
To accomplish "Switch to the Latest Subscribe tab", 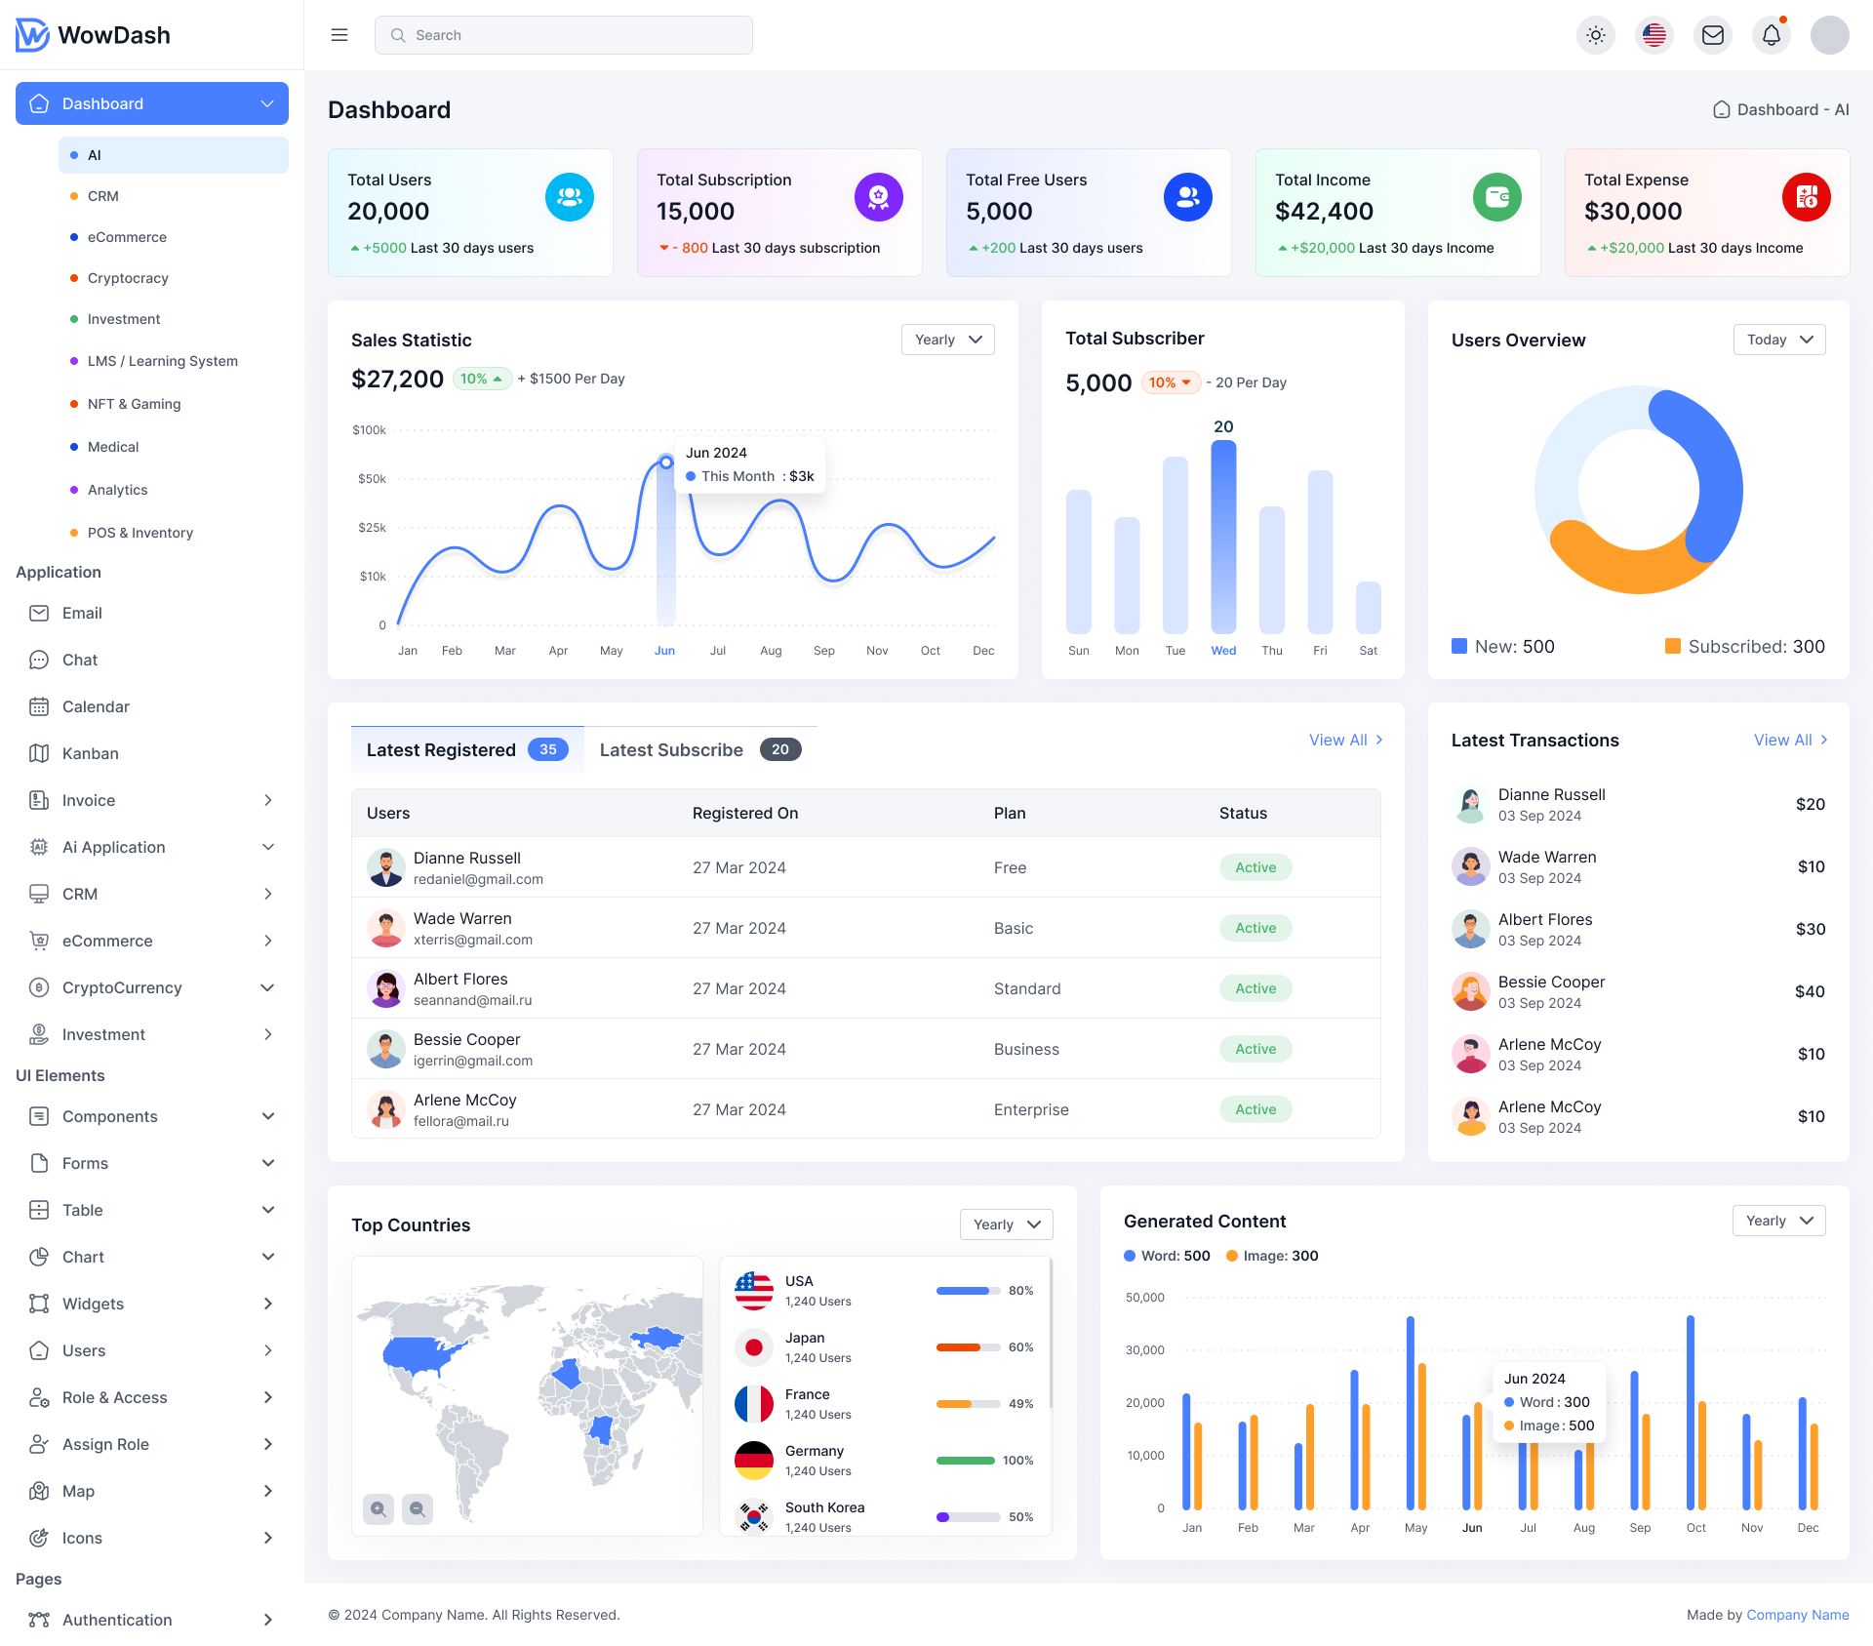I will 671,749.
